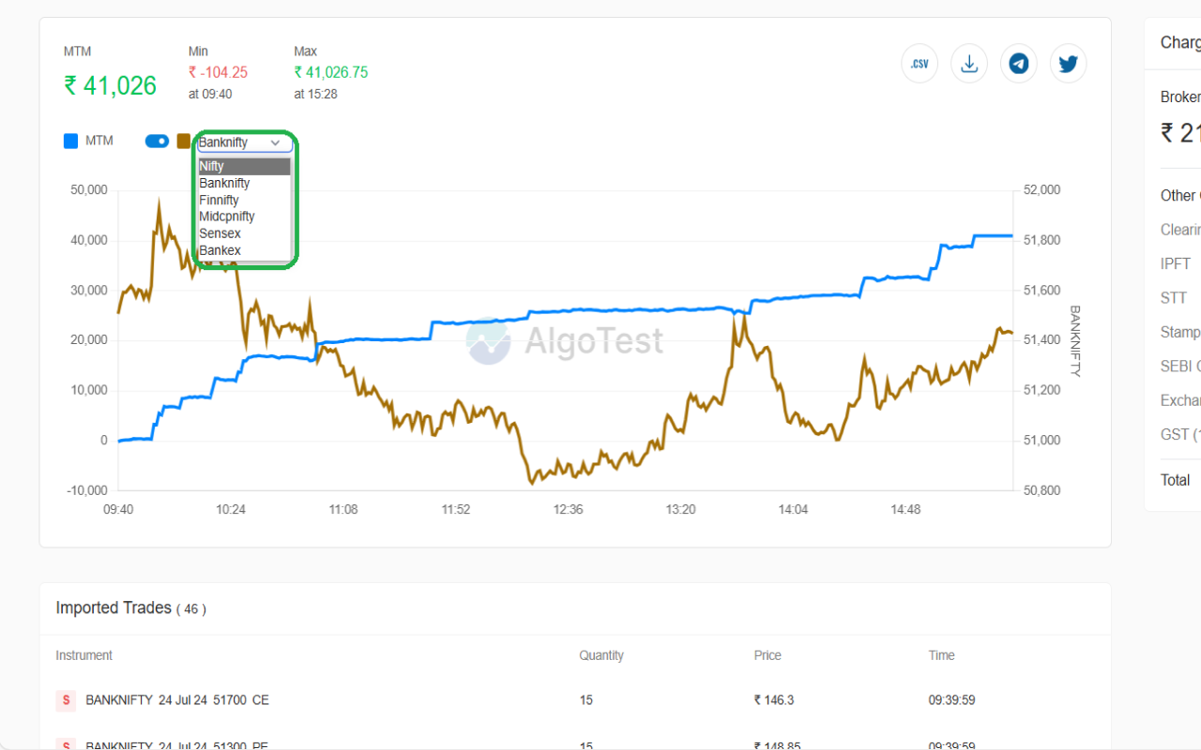Screen dimensions: 1201x750
Task: Click the MTM legend label
Action: tap(99, 141)
